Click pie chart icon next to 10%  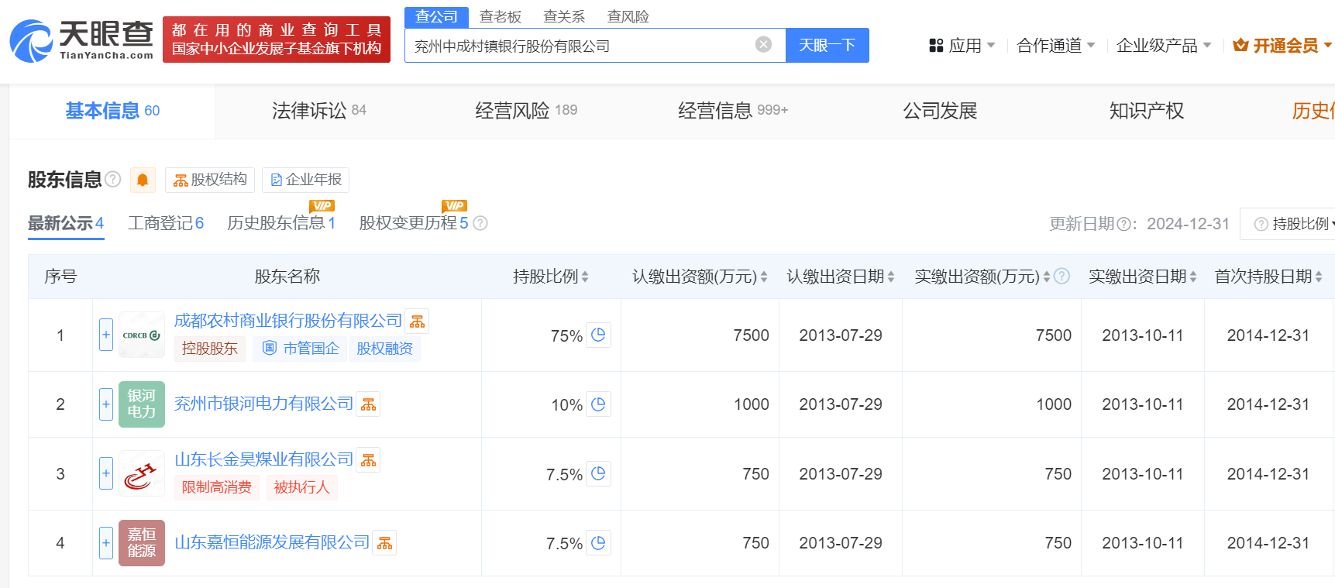(598, 404)
